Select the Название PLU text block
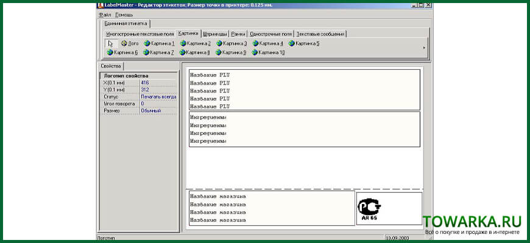This screenshot has height=243, width=530. pos(304,90)
